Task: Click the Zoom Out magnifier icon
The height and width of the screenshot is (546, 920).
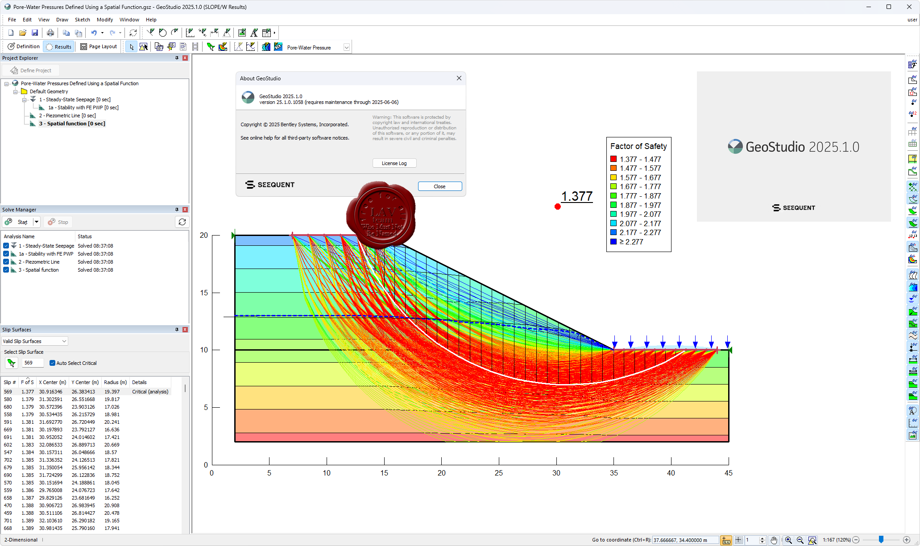Action: coord(800,540)
